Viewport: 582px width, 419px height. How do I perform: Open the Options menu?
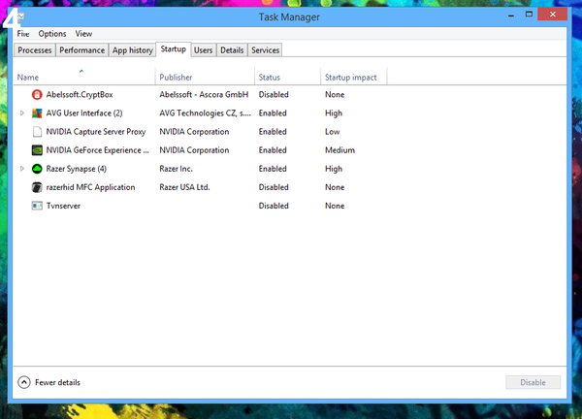(52, 34)
